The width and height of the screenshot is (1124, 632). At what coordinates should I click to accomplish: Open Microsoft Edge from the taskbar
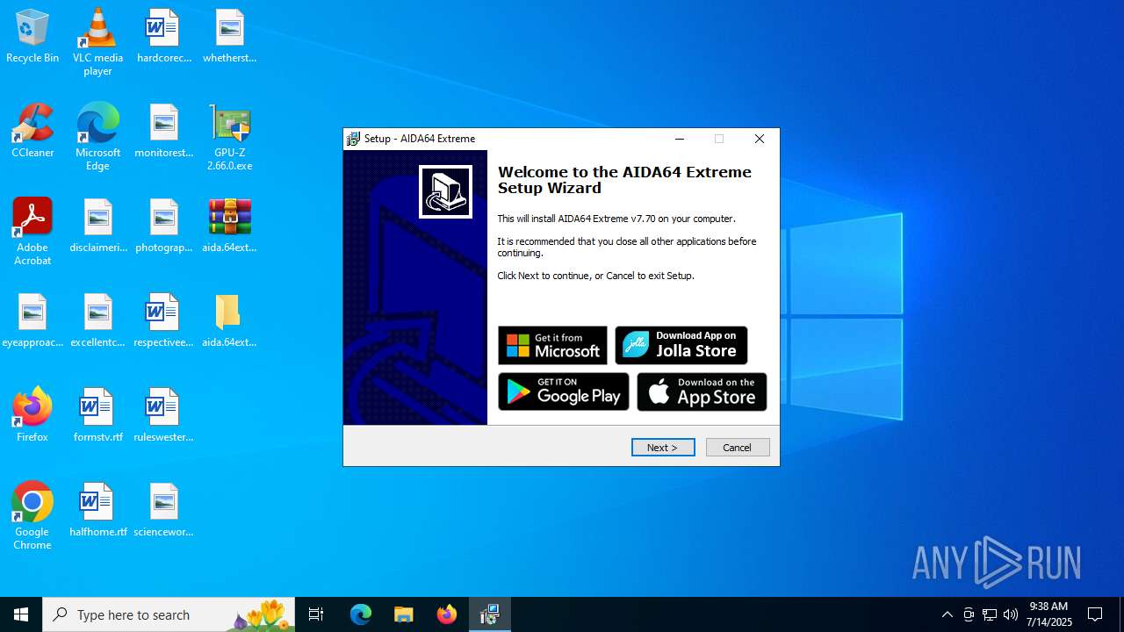(x=361, y=614)
